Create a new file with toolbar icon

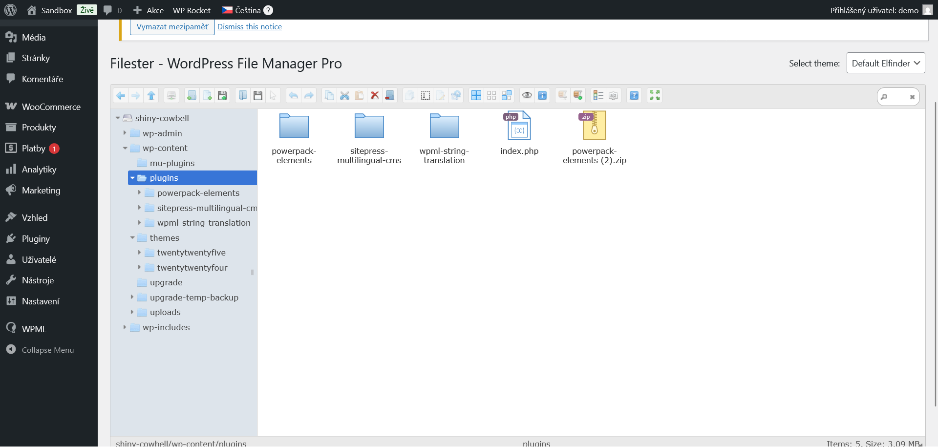click(x=207, y=96)
